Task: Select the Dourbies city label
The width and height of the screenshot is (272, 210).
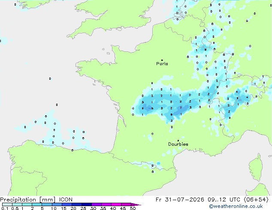Action: [178, 144]
